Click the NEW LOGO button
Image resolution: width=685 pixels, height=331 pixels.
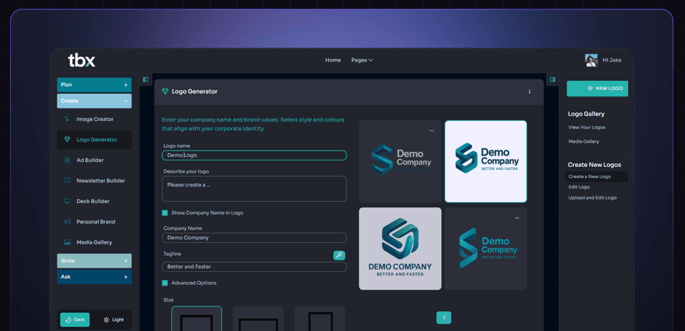[597, 89]
